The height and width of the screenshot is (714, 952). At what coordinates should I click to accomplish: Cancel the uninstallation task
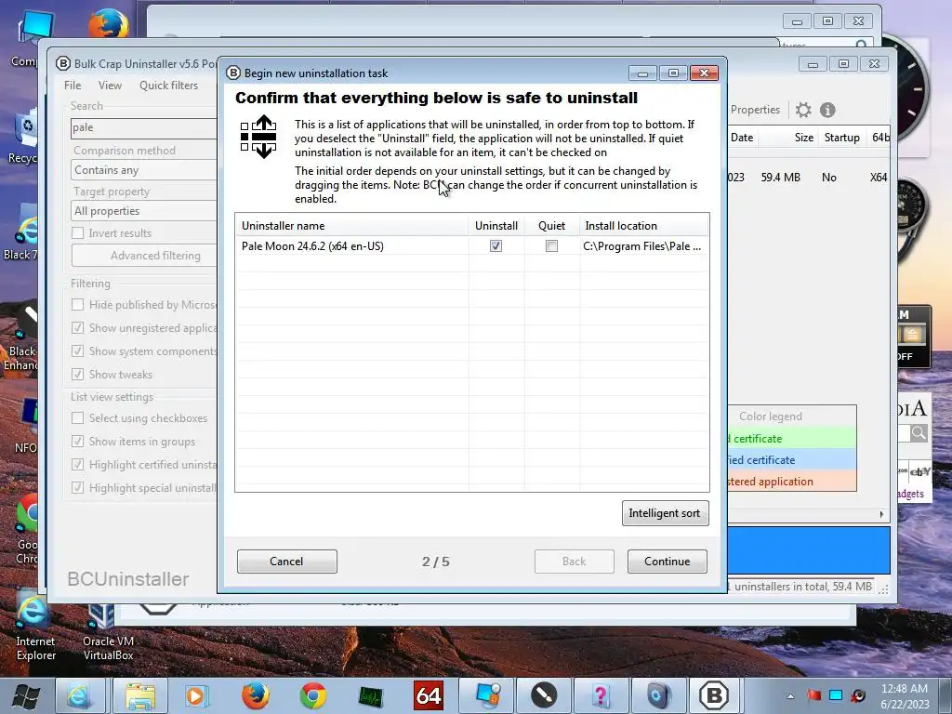(x=286, y=561)
